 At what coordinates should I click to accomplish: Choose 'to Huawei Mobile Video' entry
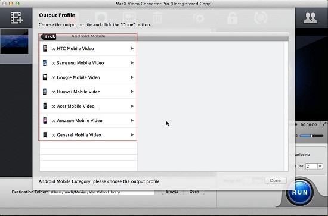pos(88,92)
